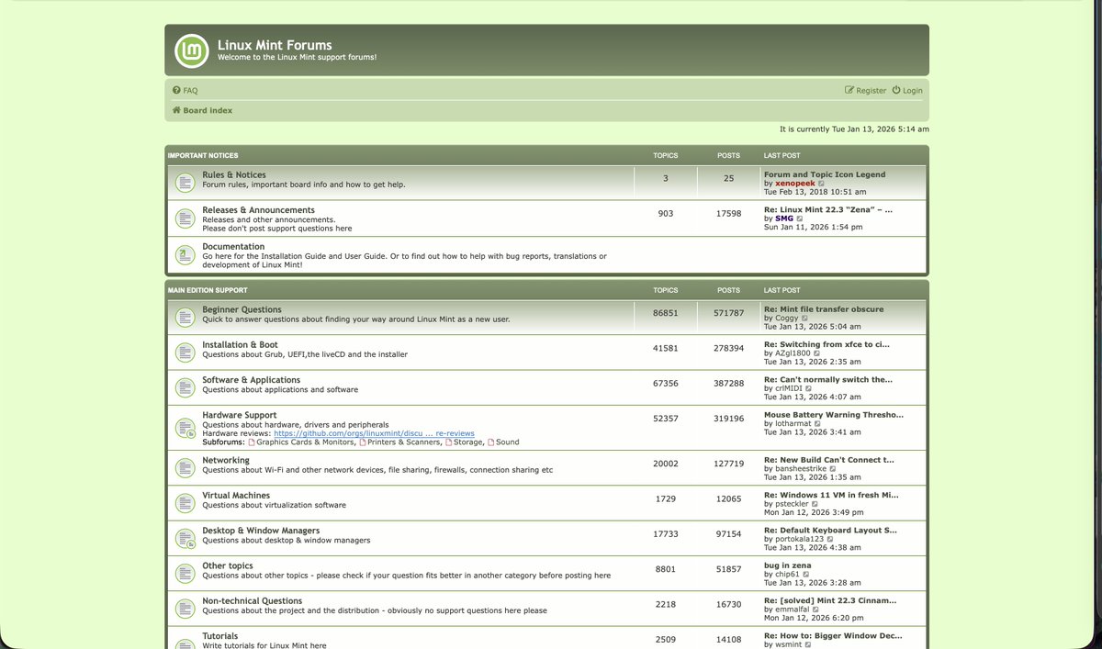Click Beginner Questions topic count 86851
Image resolution: width=1102 pixels, height=649 pixels.
pyautogui.click(x=666, y=313)
